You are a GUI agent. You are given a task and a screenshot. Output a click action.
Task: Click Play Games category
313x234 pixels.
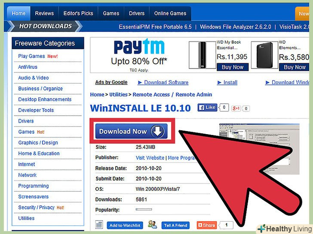pyautogui.click(x=31, y=56)
